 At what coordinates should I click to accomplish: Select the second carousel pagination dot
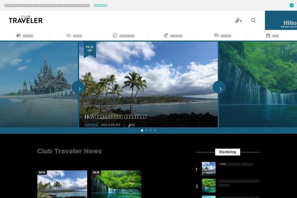pos(146,131)
